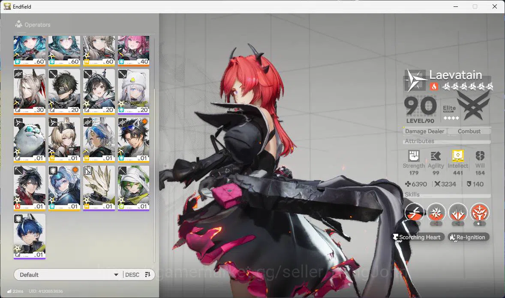Click the Damage Dealer role tag
The height and width of the screenshot is (298, 505).
[424, 131]
